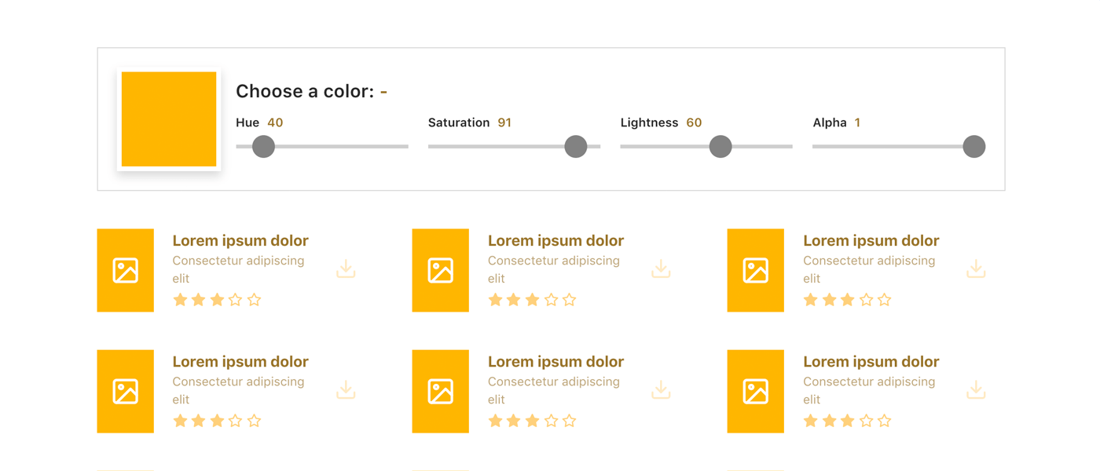This screenshot has height=471, width=1100.
Task: Select image thumbnail in bottom-middle card
Action: (x=441, y=391)
